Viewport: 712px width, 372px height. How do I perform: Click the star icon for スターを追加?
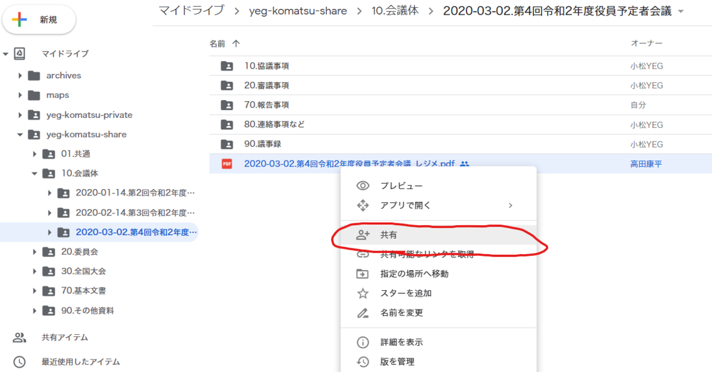(363, 293)
